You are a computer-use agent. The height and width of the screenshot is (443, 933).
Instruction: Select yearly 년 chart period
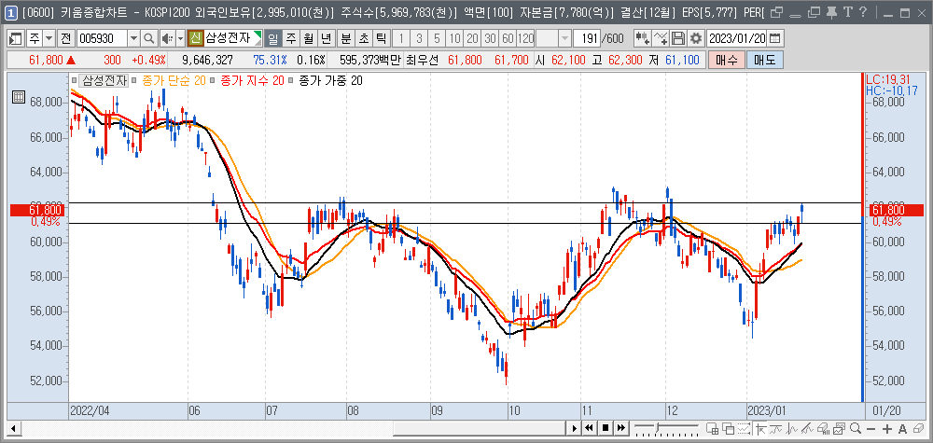coord(326,39)
